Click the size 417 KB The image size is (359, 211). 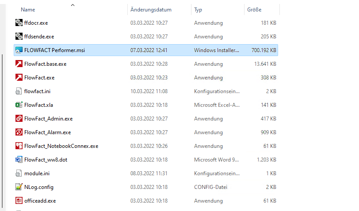(x=268, y=119)
